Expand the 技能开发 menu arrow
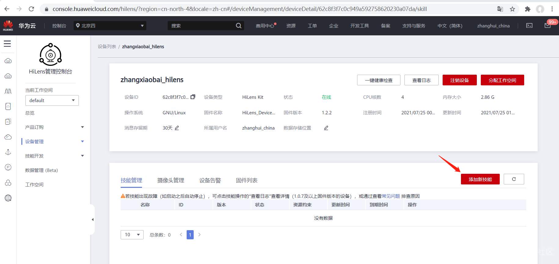This screenshot has width=559, height=264. [82, 156]
